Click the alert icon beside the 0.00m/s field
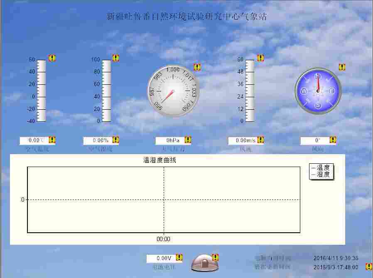Screen dimensions: 373x278 [260, 140]
